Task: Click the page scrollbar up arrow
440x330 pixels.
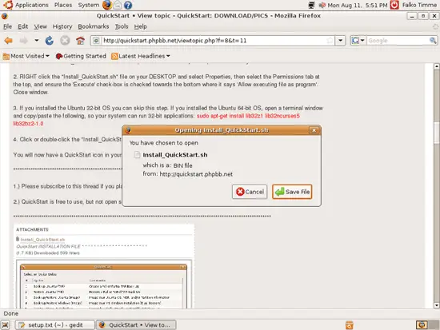Action: pyautogui.click(x=436, y=66)
